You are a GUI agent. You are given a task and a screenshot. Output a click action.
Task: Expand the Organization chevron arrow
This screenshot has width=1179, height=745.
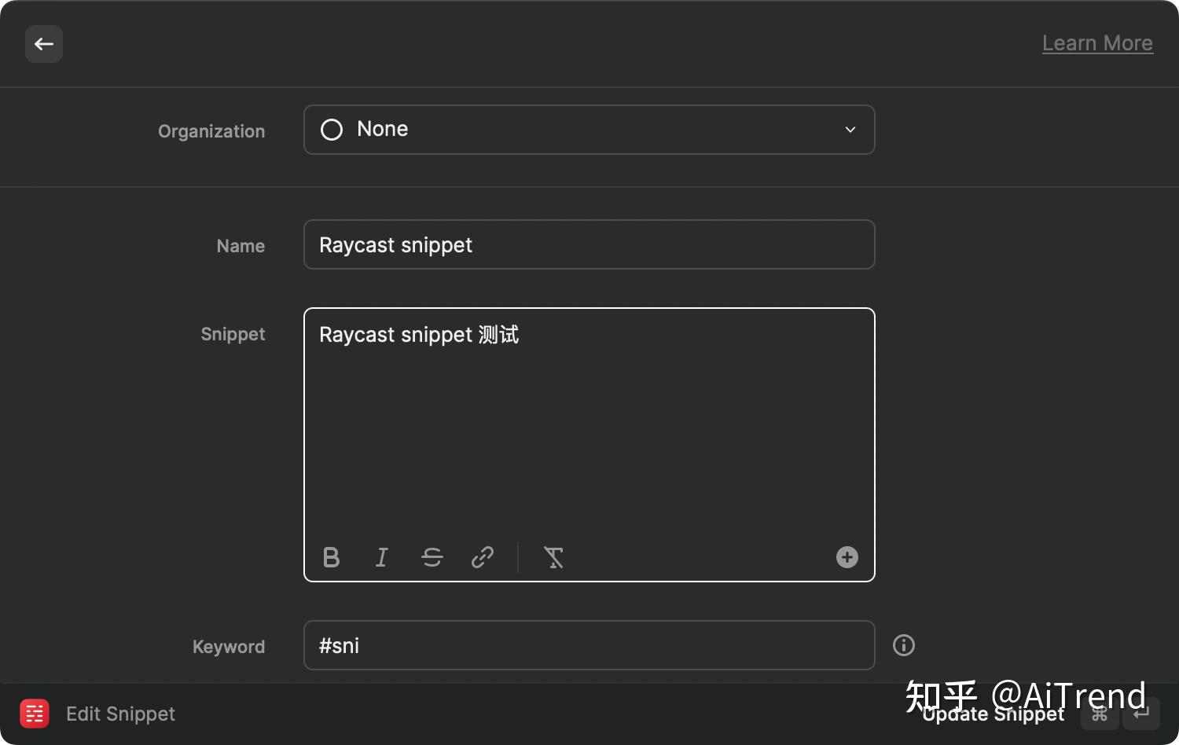(x=850, y=130)
